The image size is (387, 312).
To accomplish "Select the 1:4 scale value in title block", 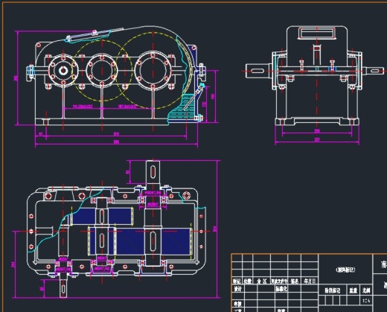I will [366, 301].
